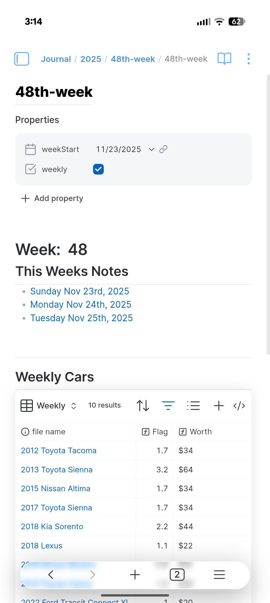Open the Monday Nov 24th, 2025 note
270x603 pixels.
[81, 304]
